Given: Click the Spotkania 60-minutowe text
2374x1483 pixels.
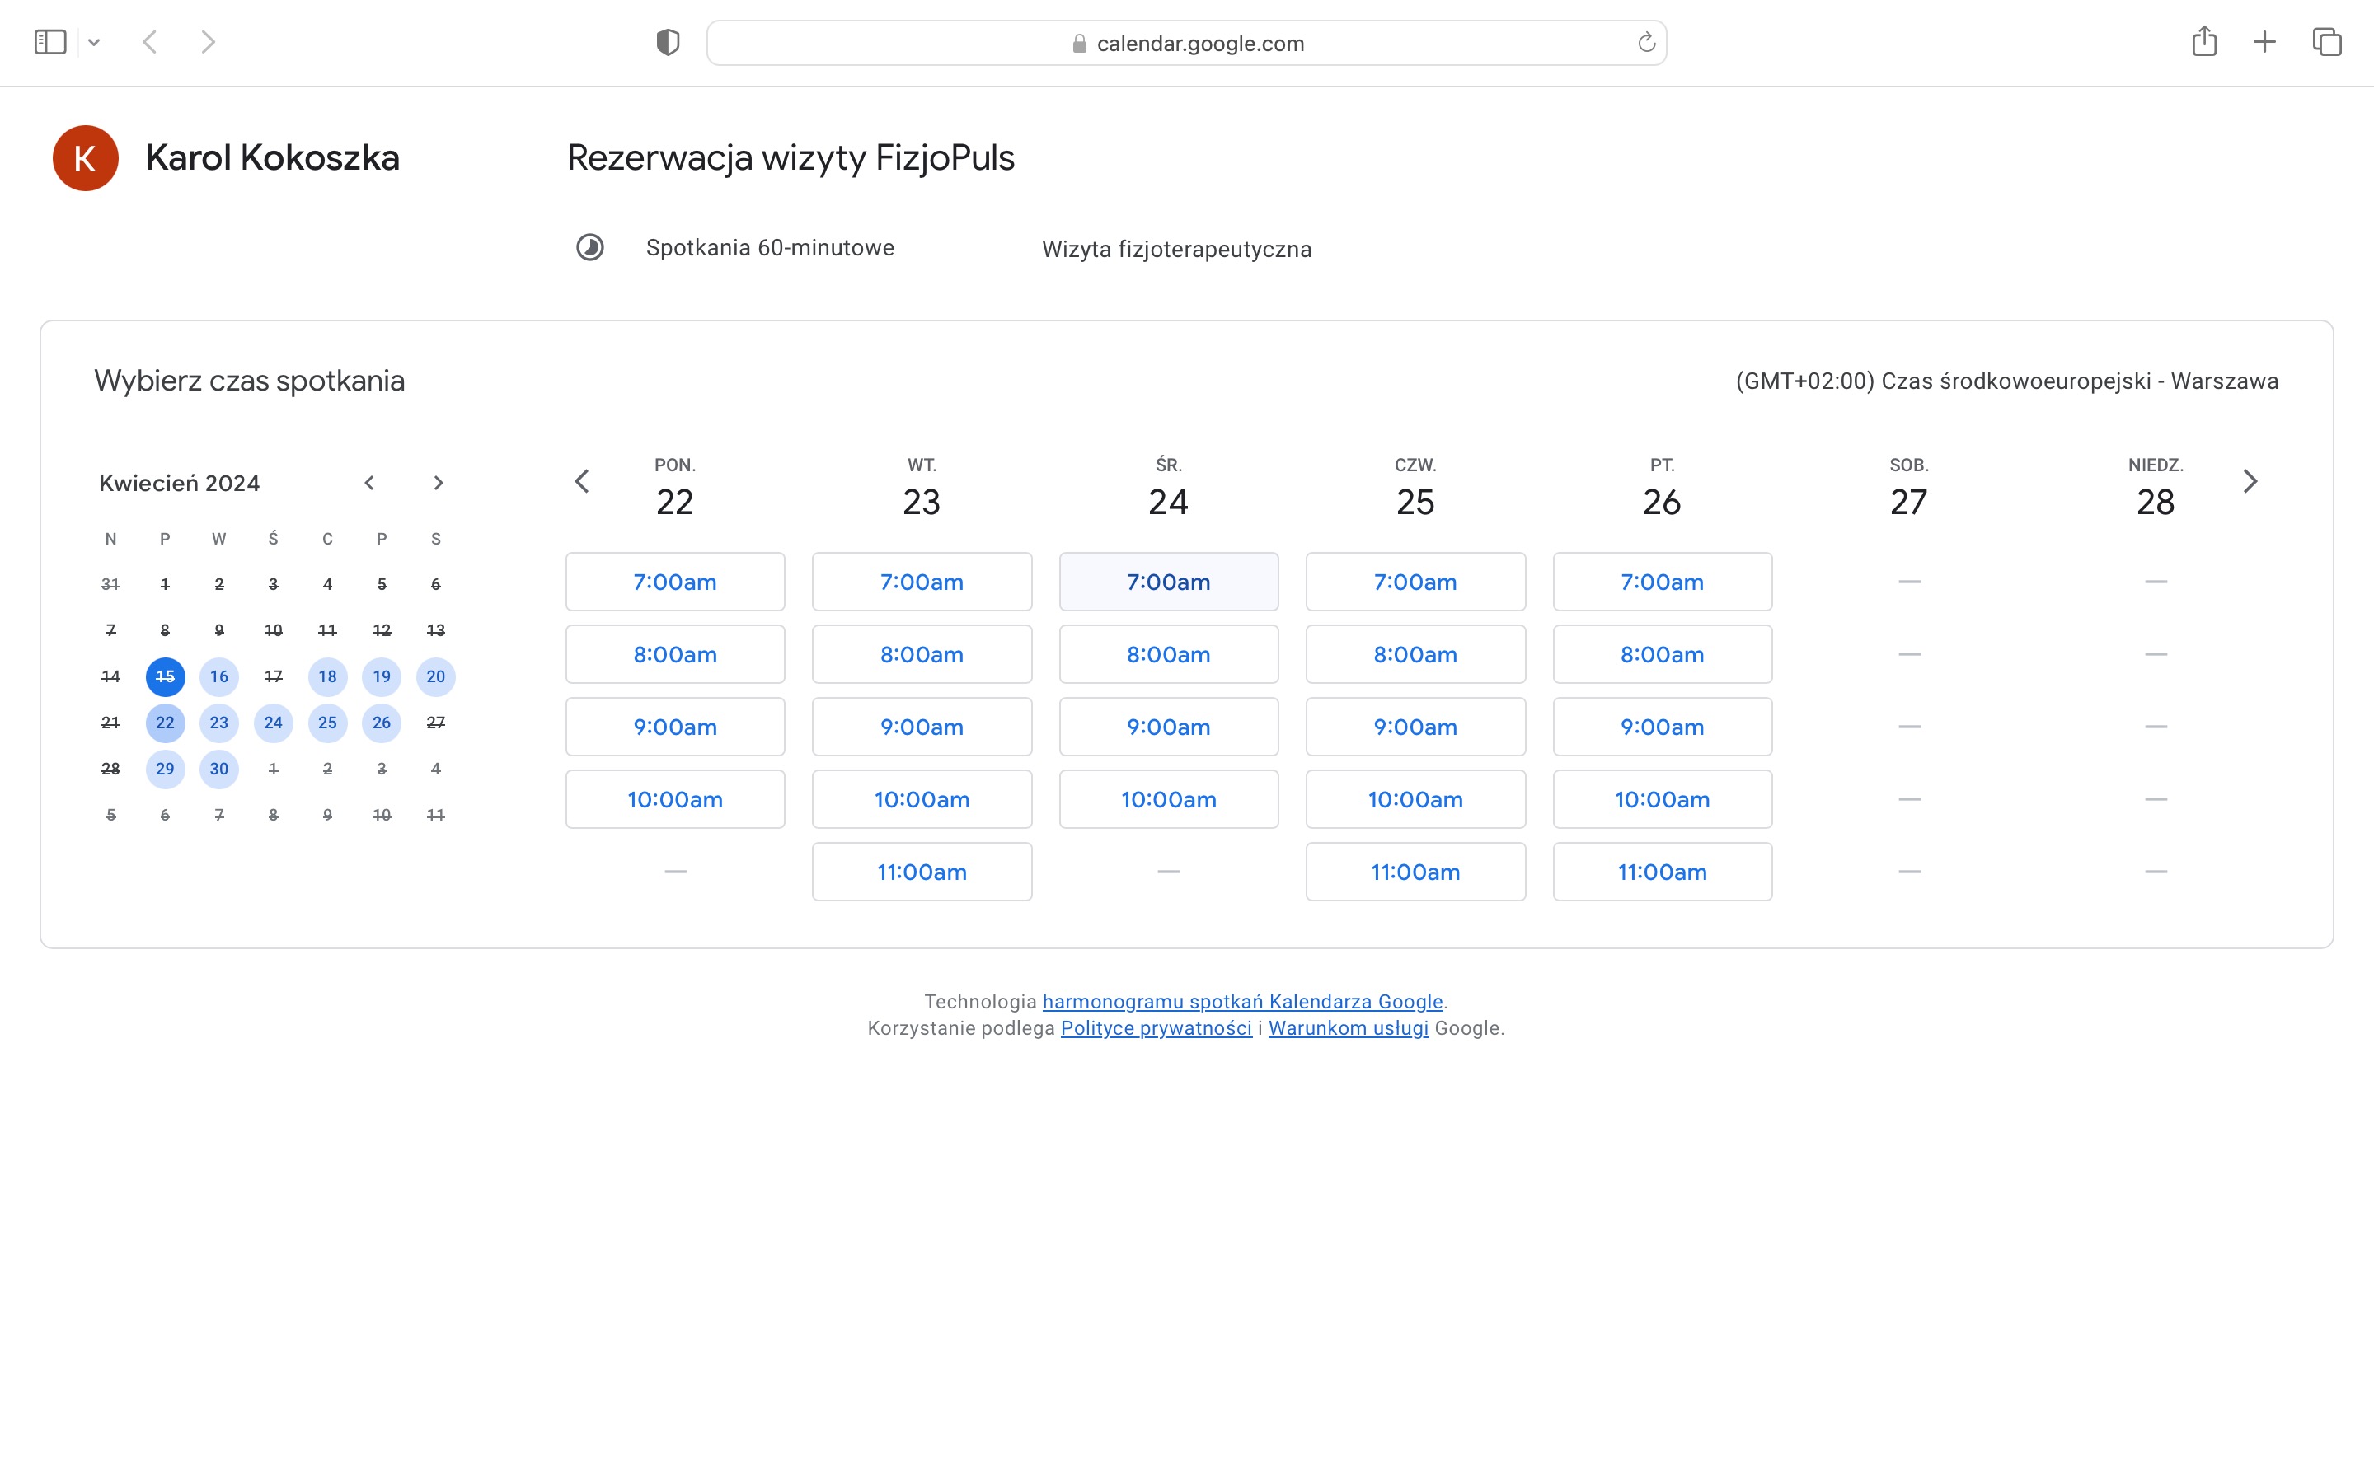Looking at the screenshot, I should coord(770,248).
